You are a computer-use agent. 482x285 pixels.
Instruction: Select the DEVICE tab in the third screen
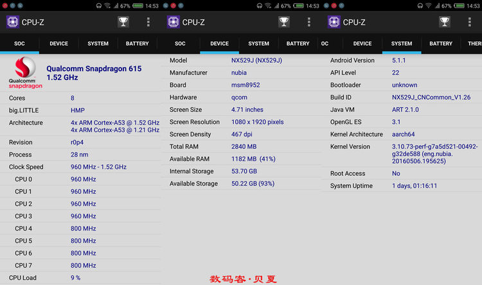click(x=362, y=44)
